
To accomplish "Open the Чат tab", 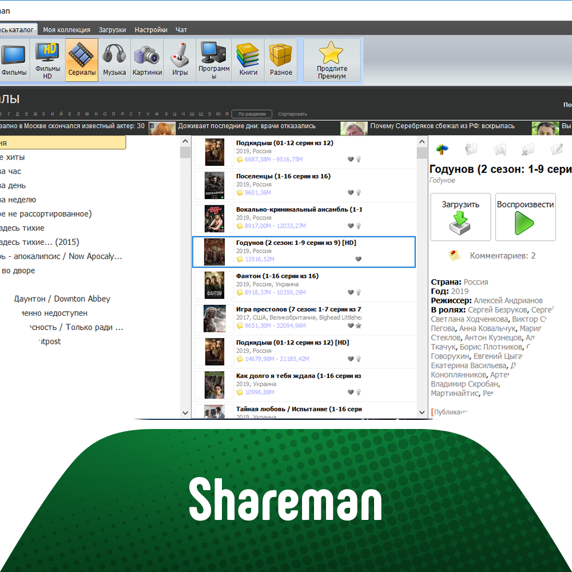I will click(x=181, y=30).
